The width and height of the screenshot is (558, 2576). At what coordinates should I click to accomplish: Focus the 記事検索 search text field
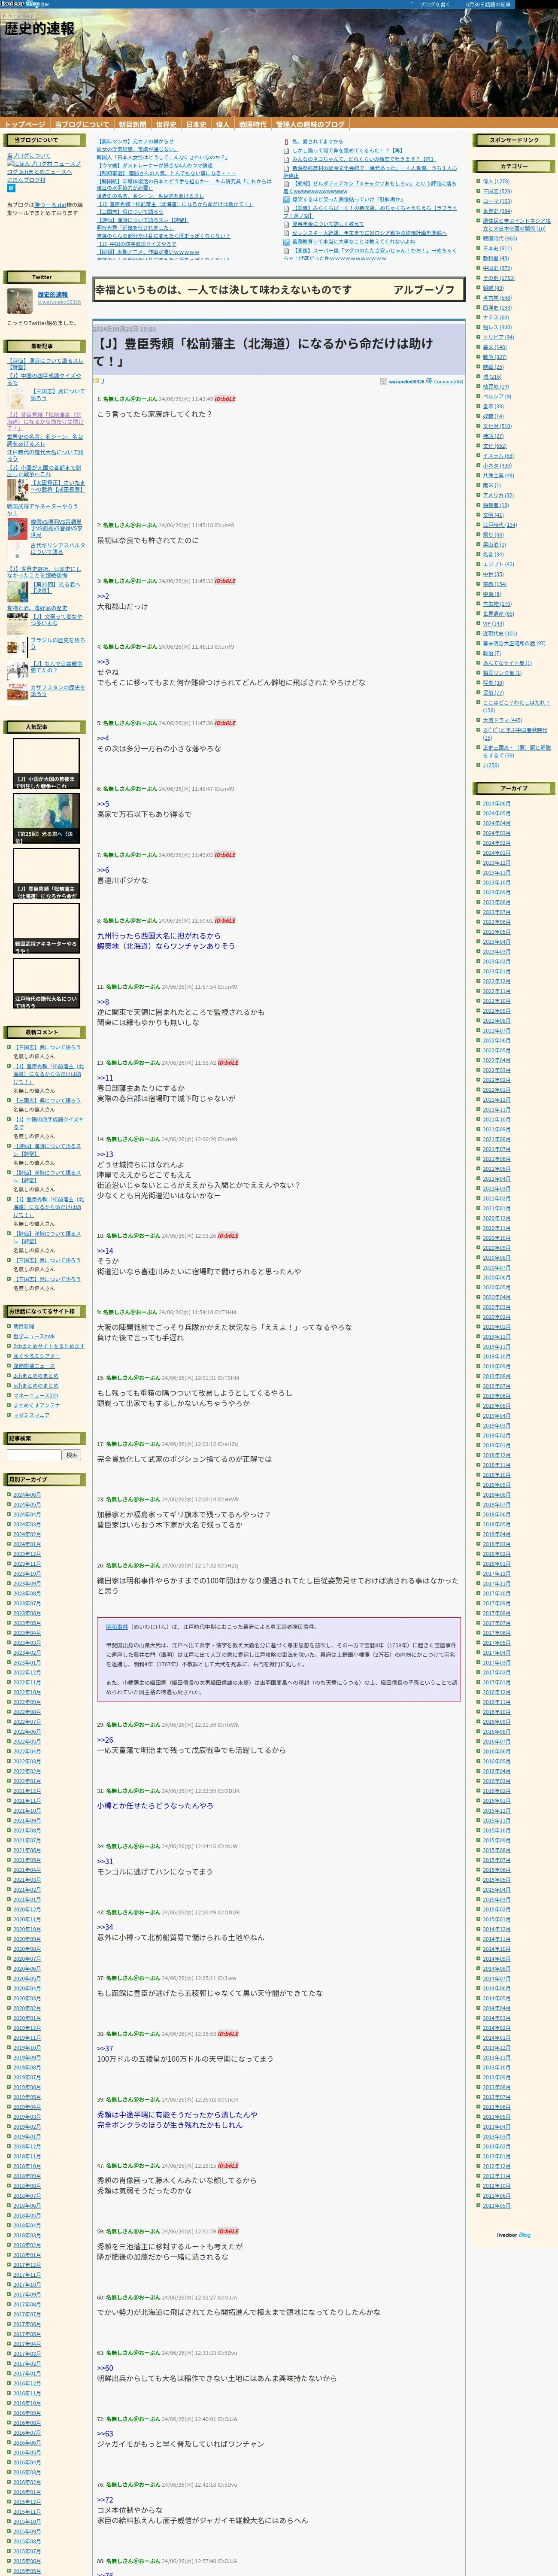pos(34,1455)
